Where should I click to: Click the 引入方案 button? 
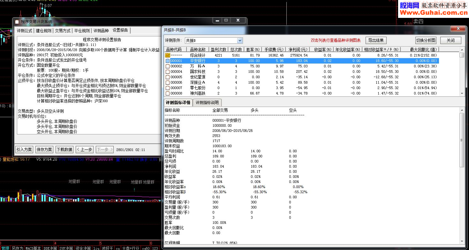coord(24,149)
